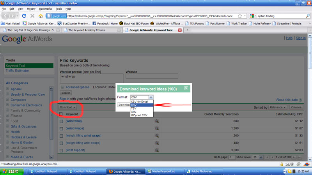Viewport: 312px width, 175px height.
Task: Click the gear icon in status bar
Action: pos(298,164)
